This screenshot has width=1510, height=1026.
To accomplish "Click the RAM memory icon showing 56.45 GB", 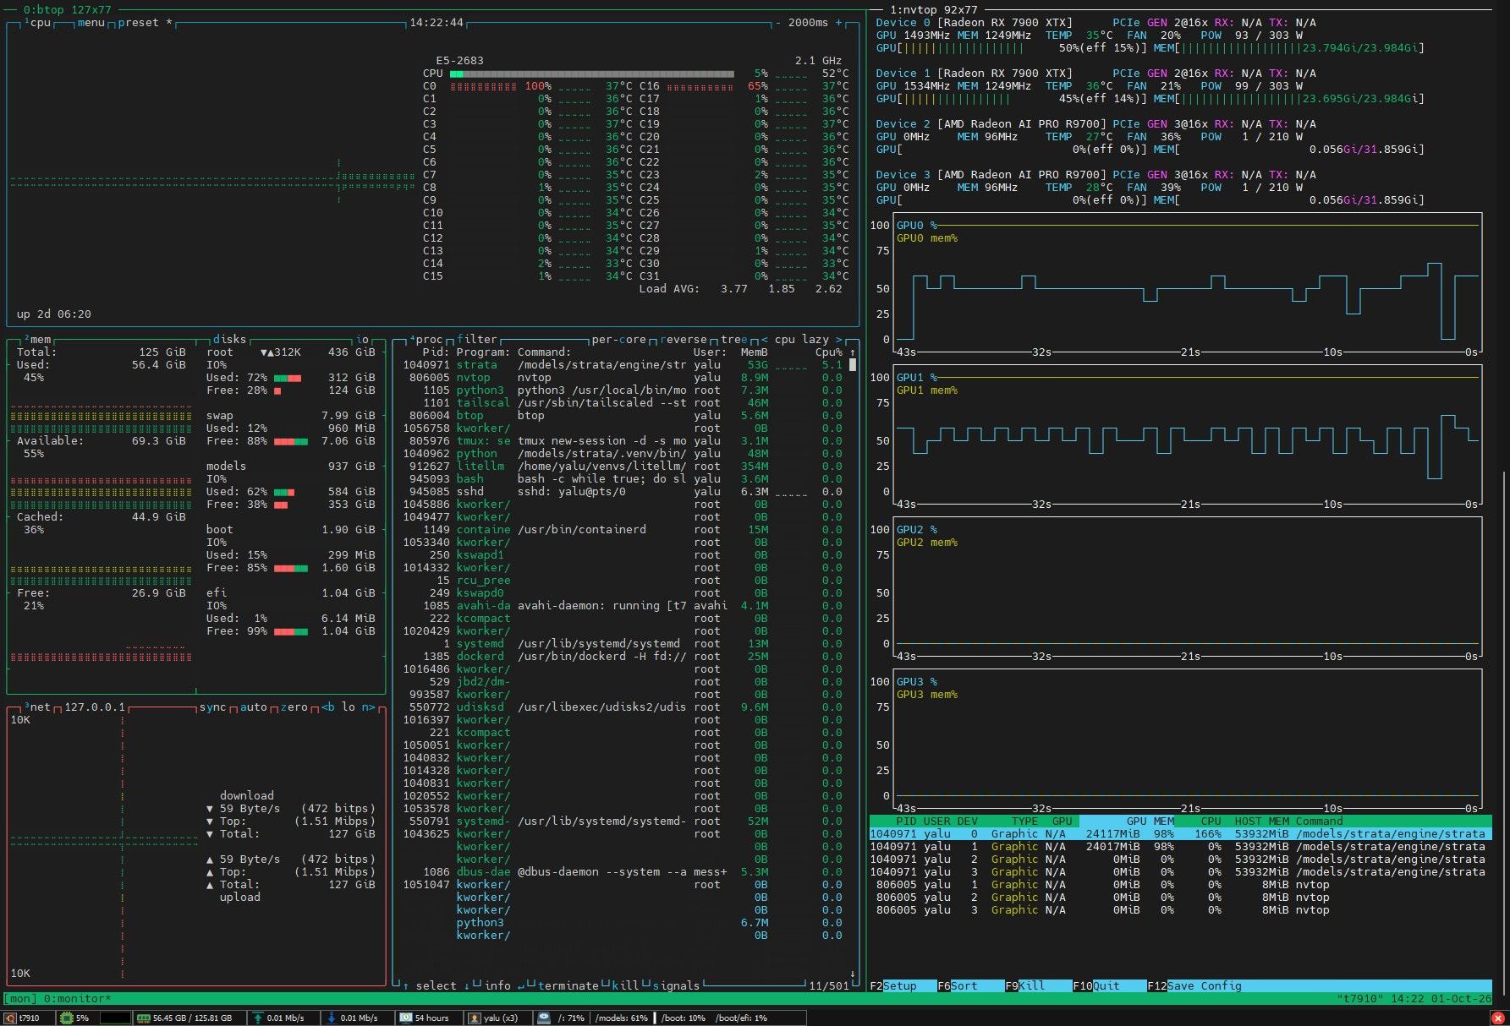I will [143, 1018].
